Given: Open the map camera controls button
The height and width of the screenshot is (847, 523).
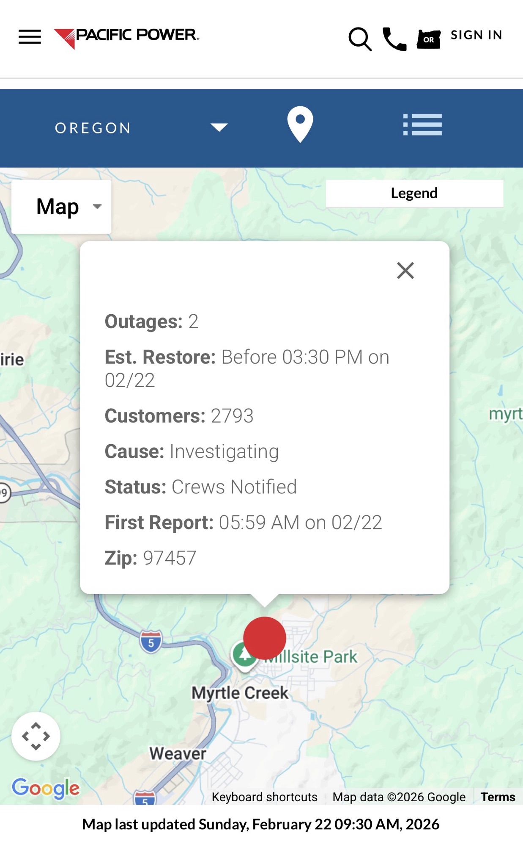Looking at the screenshot, I should [36, 736].
